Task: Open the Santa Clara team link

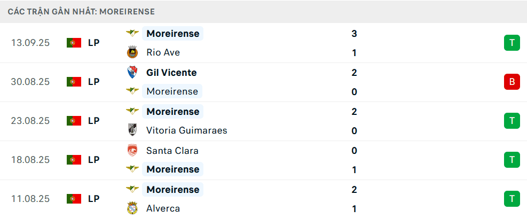Action: (x=172, y=151)
